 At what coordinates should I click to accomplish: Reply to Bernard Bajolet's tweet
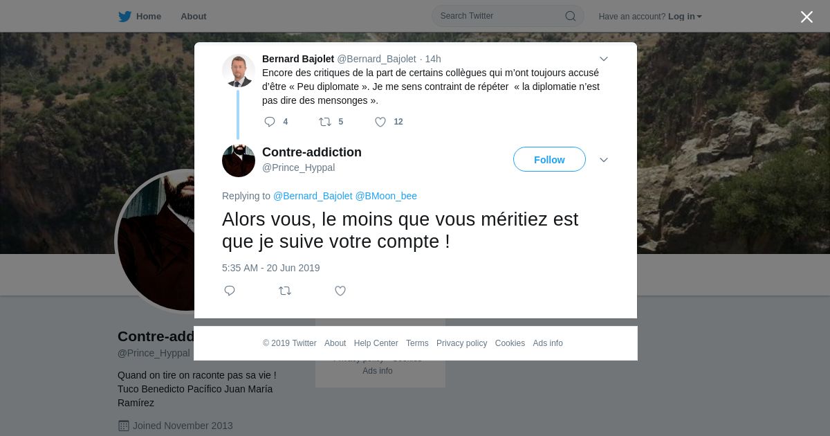point(270,122)
